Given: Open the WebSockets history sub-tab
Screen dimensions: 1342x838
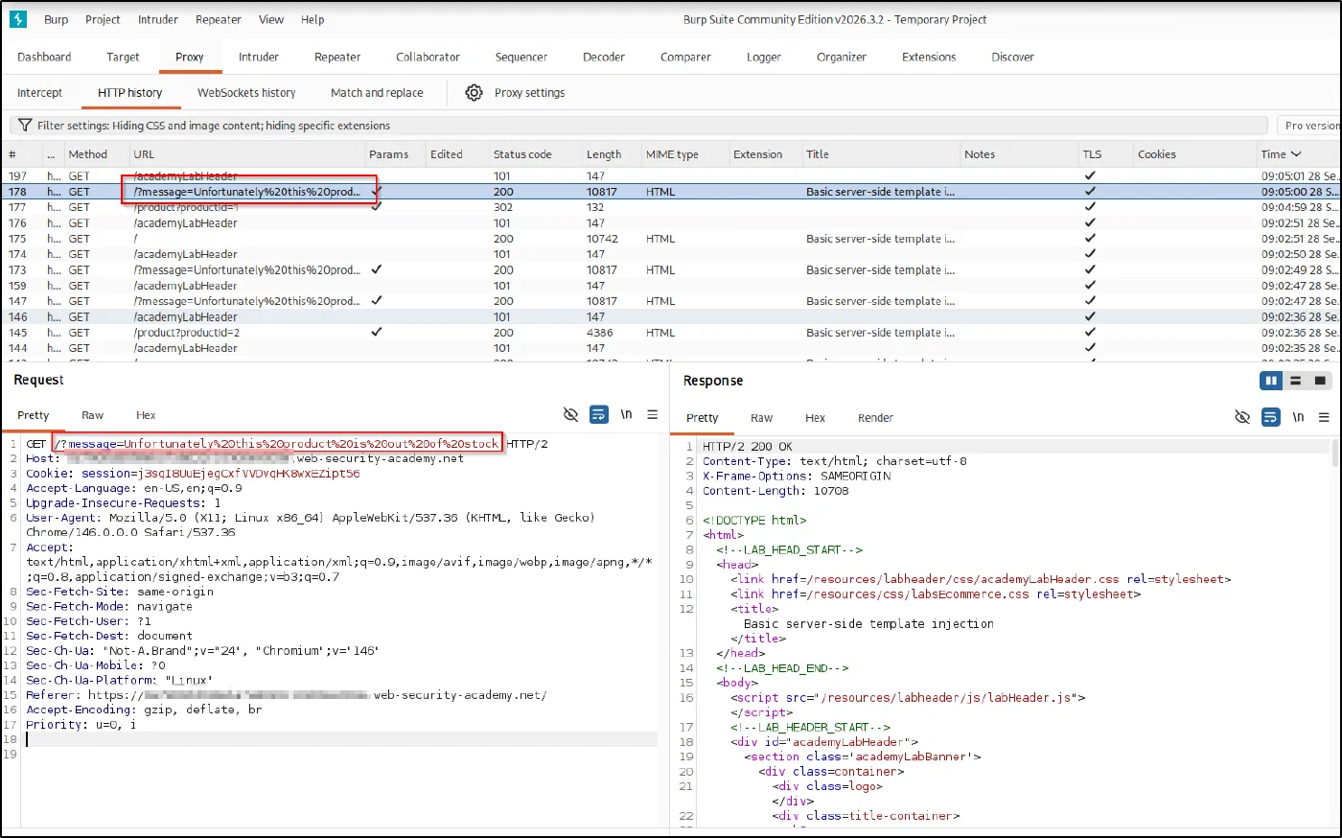Looking at the screenshot, I should [246, 93].
